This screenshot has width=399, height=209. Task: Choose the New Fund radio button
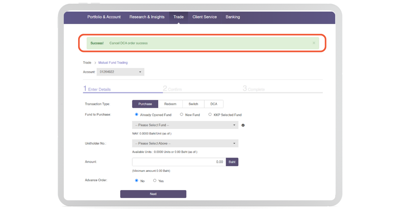pyautogui.click(x=182, y=114)
